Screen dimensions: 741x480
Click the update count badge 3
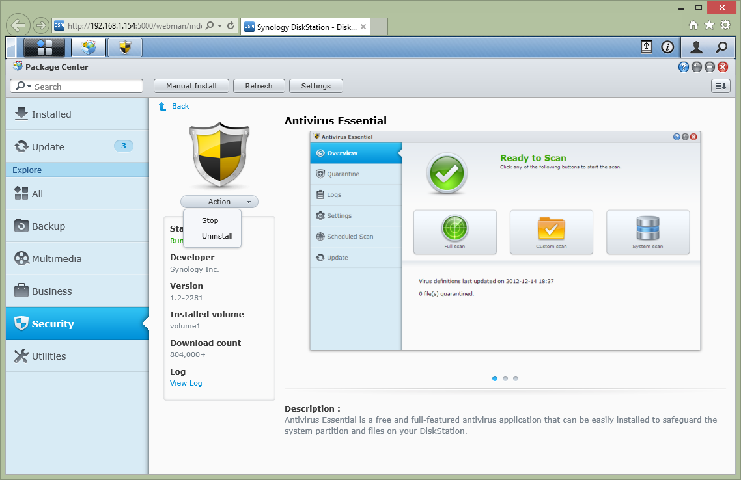[x=123, y=146]
